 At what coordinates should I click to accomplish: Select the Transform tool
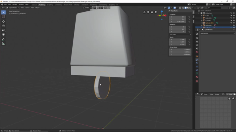[3, 34]
